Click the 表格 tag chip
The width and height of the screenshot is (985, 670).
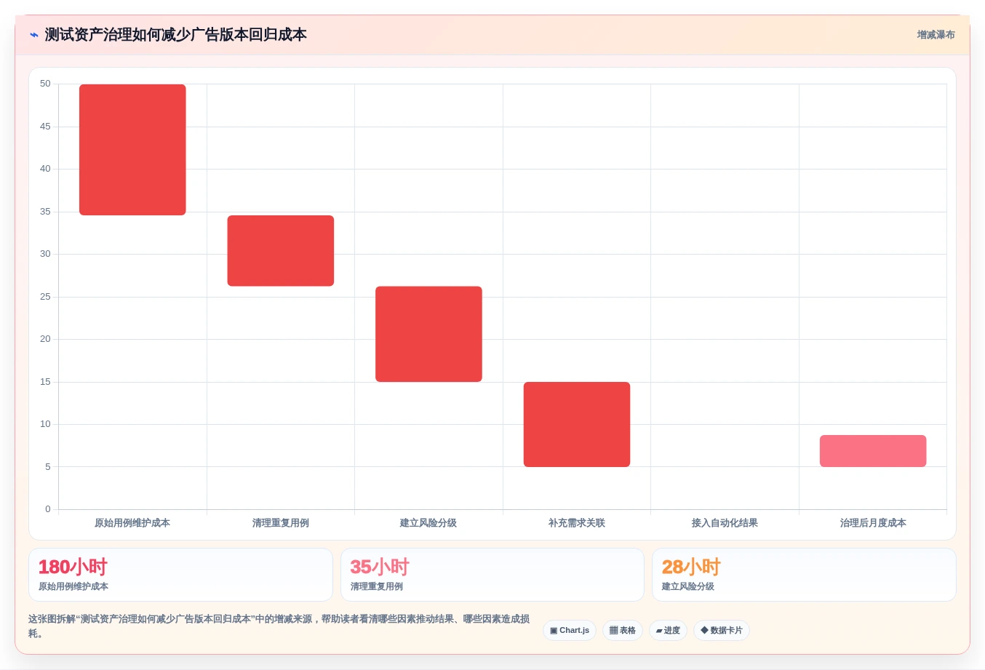(x=623, y=630)
